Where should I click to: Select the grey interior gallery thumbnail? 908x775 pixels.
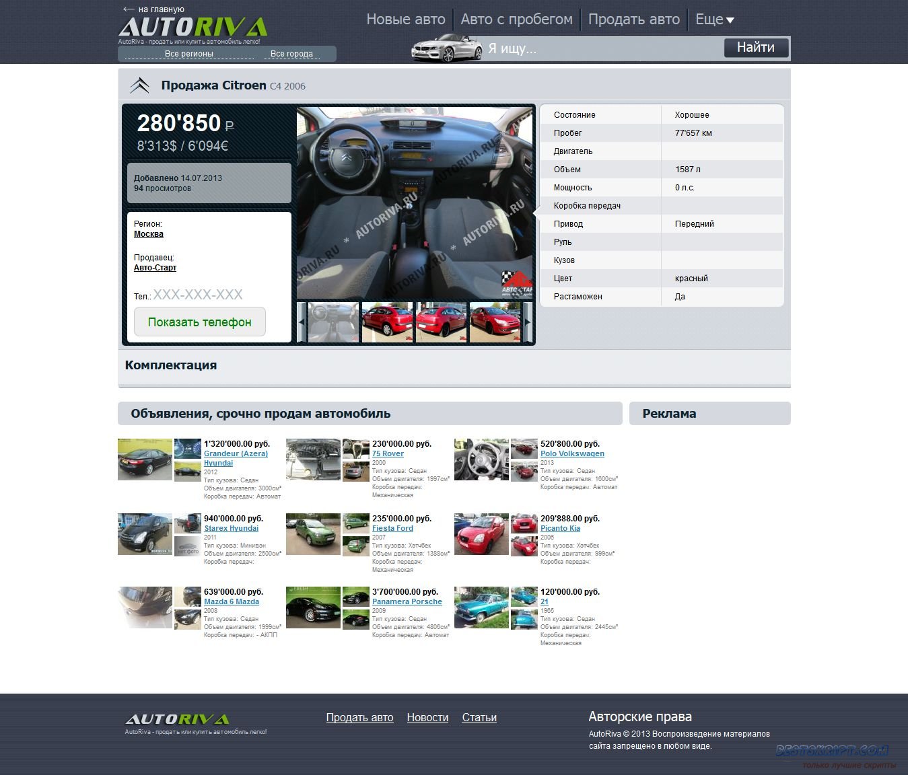pos(333,322)
